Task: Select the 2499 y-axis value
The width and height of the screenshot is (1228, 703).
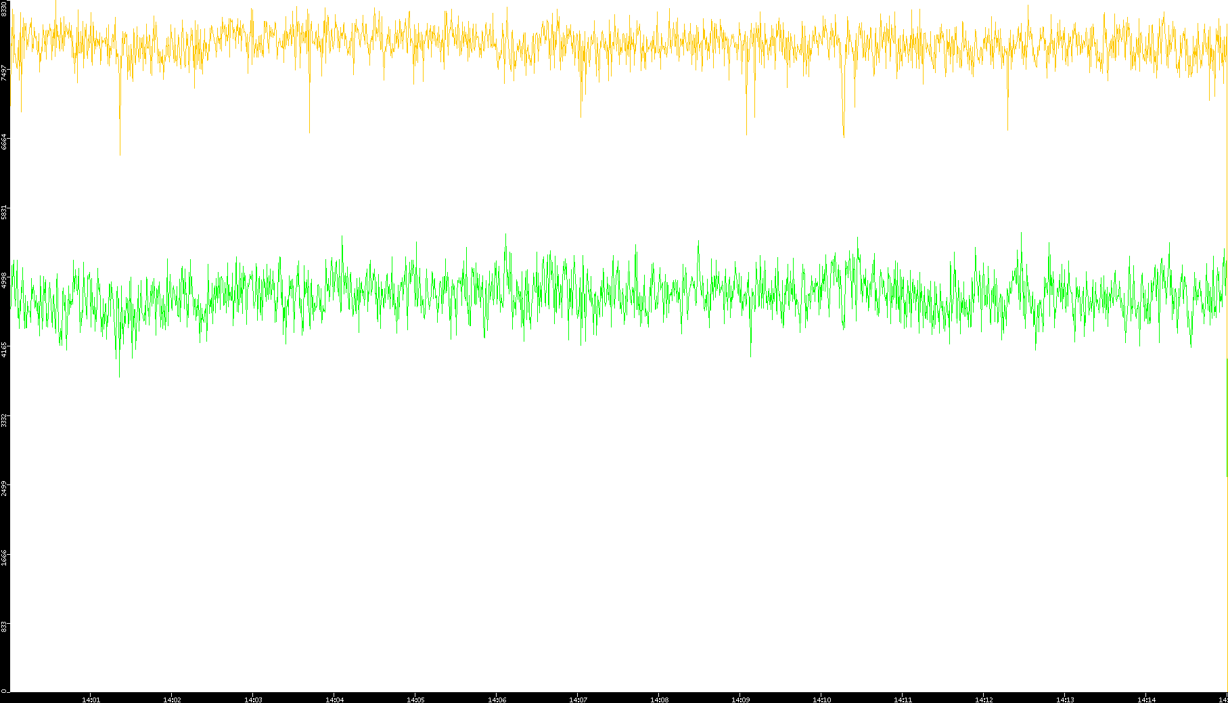Action: click(5, 489)
